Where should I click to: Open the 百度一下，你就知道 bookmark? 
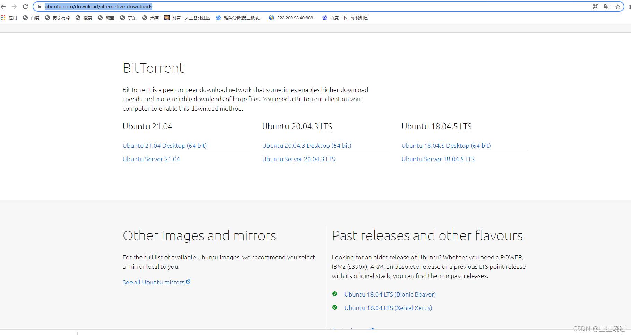coord(345,18)
